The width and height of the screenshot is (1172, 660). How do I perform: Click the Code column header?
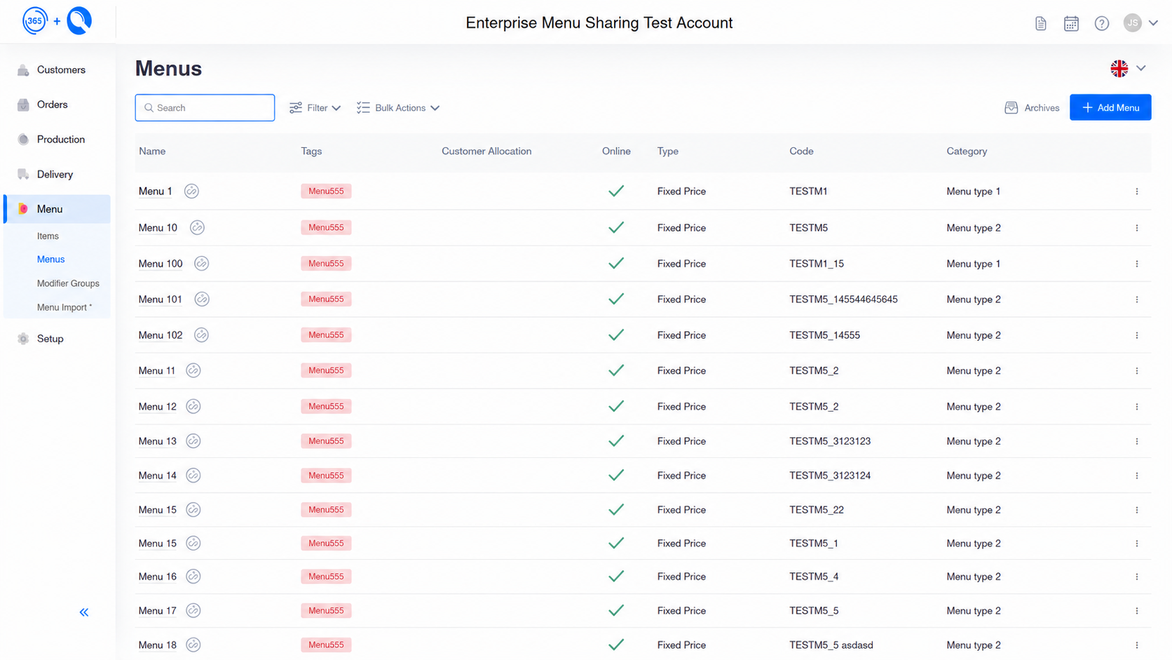coord(801,151)
